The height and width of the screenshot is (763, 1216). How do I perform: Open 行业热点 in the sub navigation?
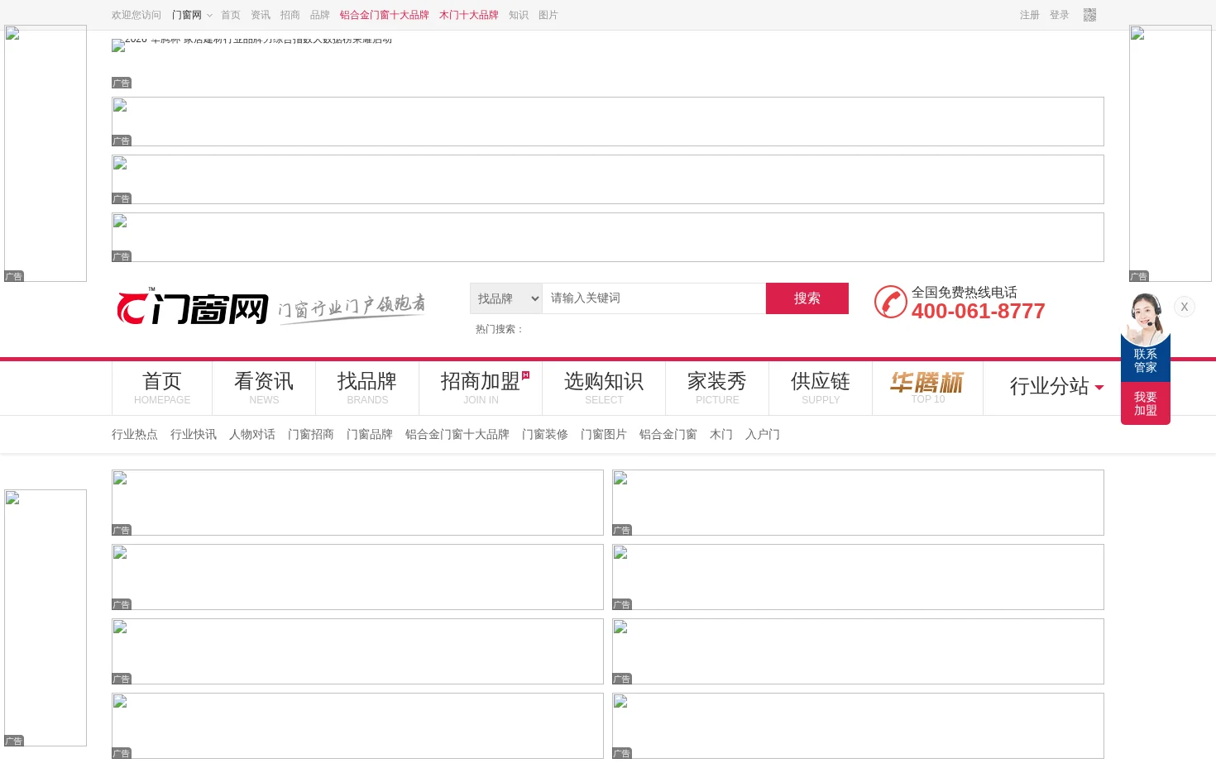click(x=135, y=434)
